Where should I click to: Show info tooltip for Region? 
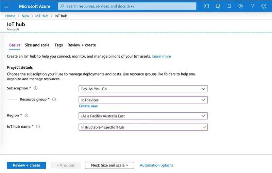tap(27, 115)
